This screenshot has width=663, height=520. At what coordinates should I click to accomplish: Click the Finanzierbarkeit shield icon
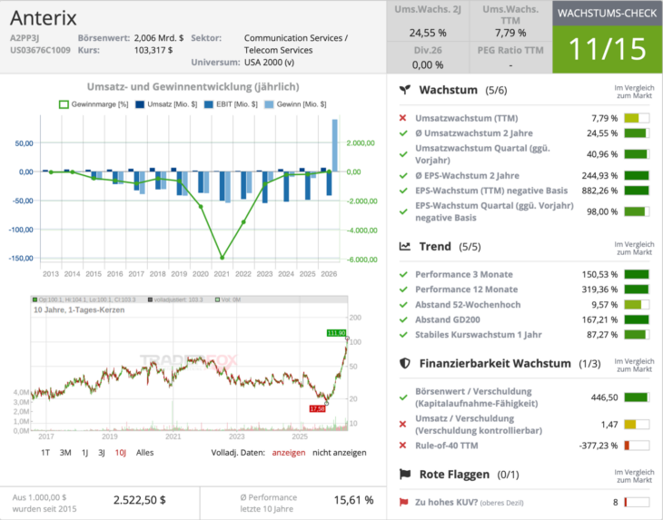tap(405, 363)
